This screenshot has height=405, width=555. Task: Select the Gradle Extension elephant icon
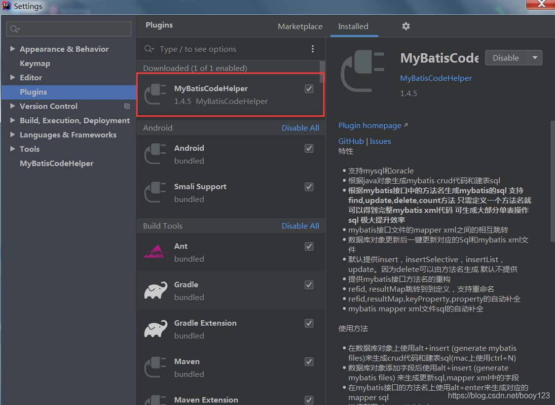(156, 329)
